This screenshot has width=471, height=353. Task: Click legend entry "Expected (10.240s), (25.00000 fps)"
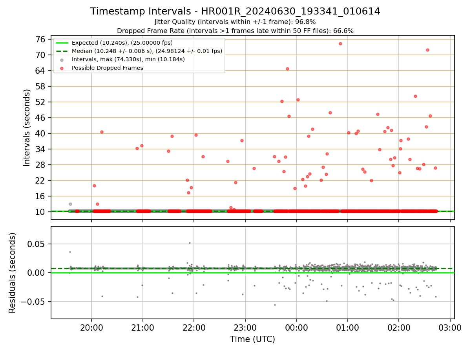coord(122,43)
